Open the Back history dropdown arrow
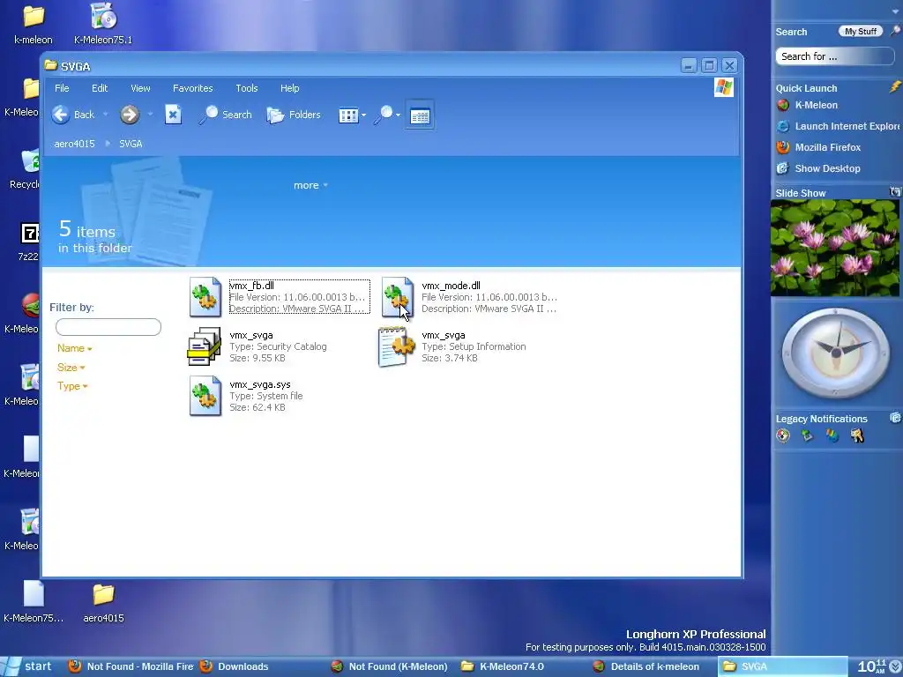The image size is (903, 677). [106, 115]
